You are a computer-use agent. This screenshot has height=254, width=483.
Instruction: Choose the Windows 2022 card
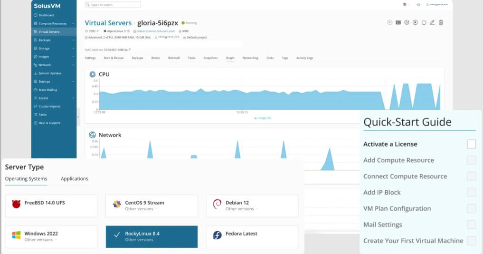tap(51, 237)
